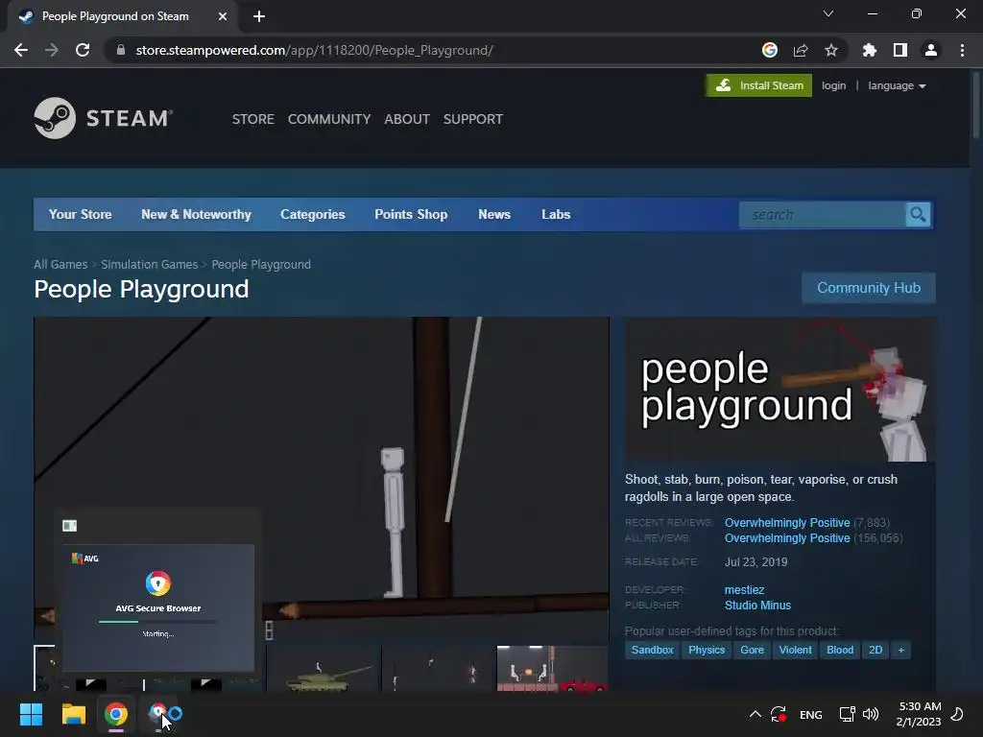Share this page via share icon
The height and width of the screenshot is (737, 983).
pyautogui.click(x=801, y=50)
